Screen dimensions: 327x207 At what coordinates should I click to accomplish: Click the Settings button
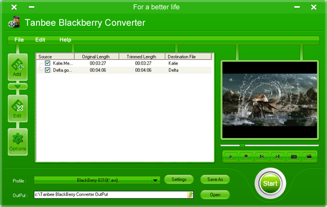click(179, 179)
